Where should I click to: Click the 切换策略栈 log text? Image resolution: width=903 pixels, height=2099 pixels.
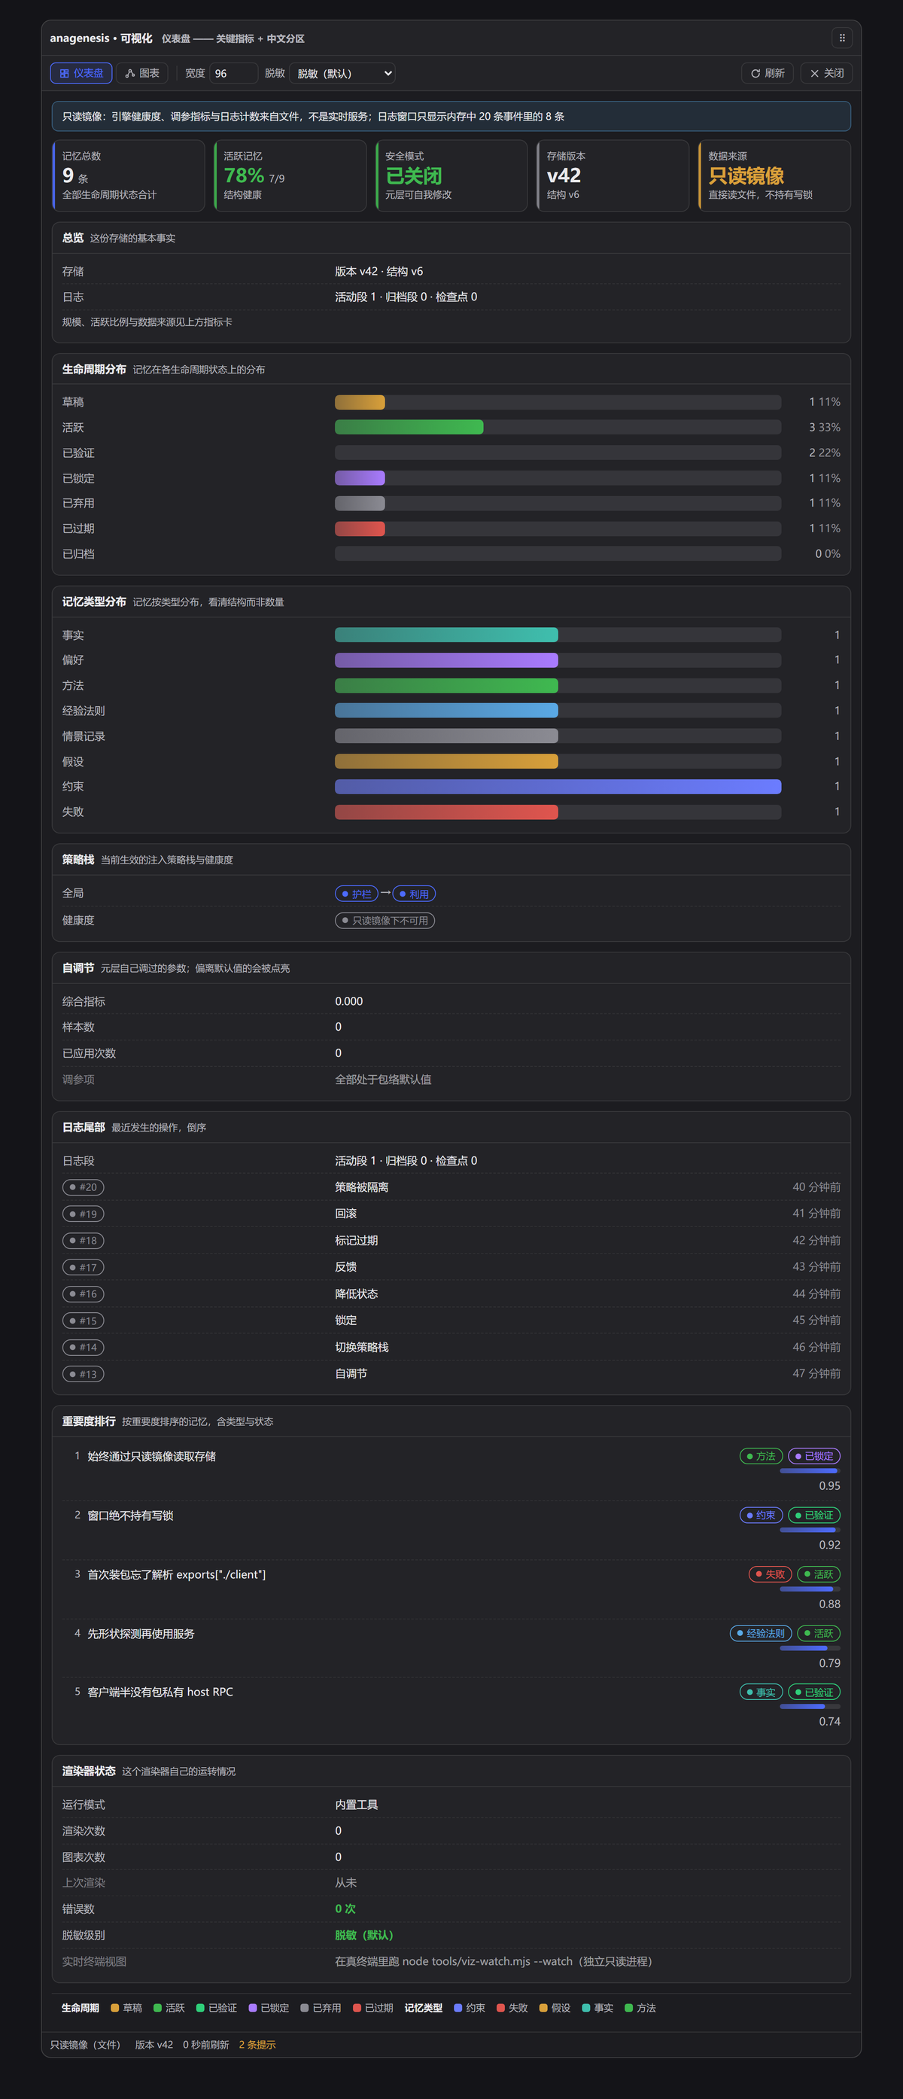[x=361, y=1348]
